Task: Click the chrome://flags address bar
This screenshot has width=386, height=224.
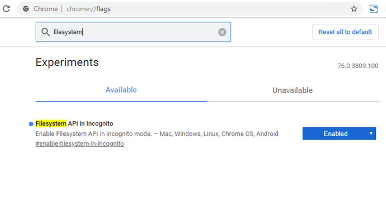Action: tap(190, 9)
